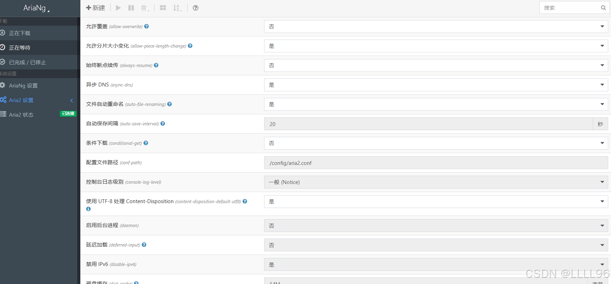
Task: Click check icon beside 已完成 / 已停止
Action: point(2,62)
